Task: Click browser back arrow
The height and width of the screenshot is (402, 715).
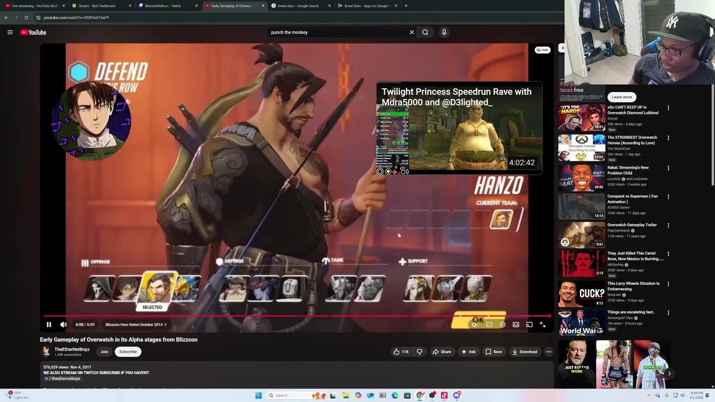Action: click(x=6, y=17)
